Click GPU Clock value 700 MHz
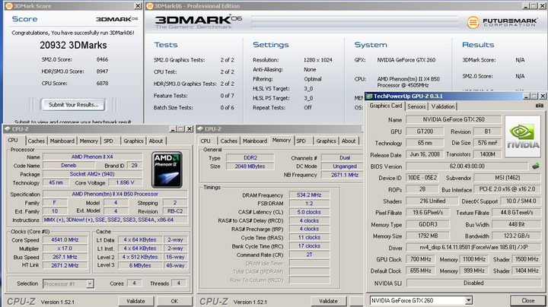 coord(420,259)
